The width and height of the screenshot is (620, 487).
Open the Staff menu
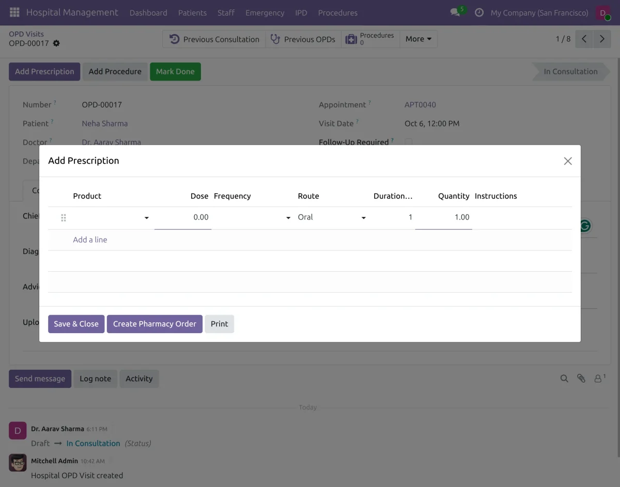[226, 12]
